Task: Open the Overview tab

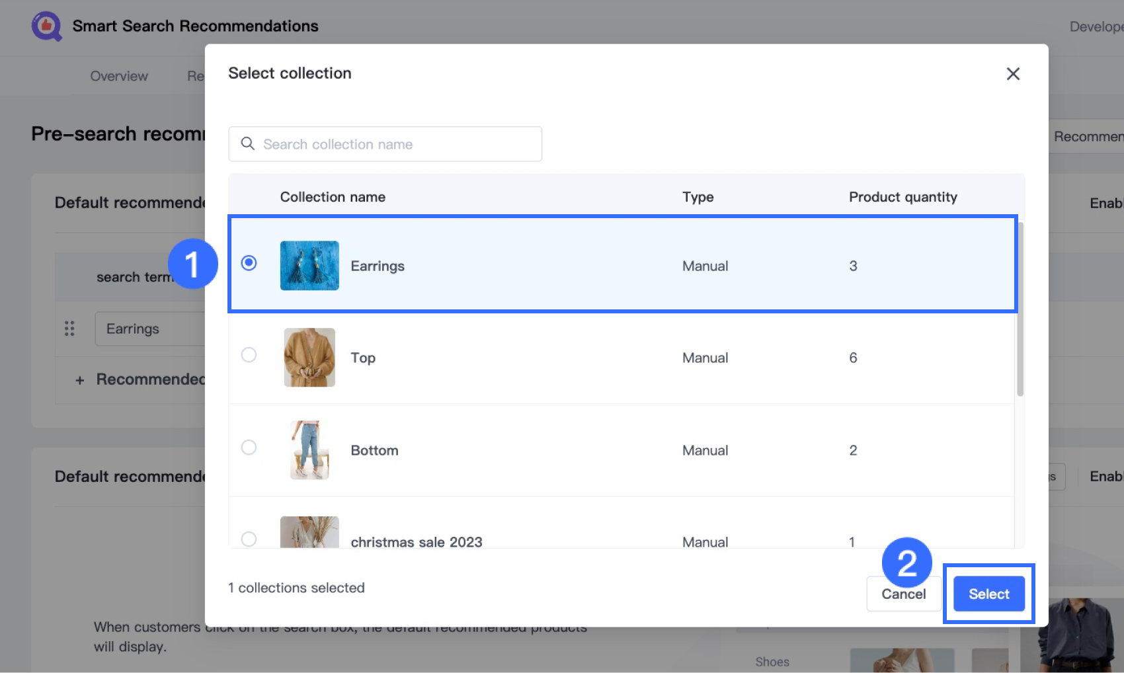Action: (119, 76)
